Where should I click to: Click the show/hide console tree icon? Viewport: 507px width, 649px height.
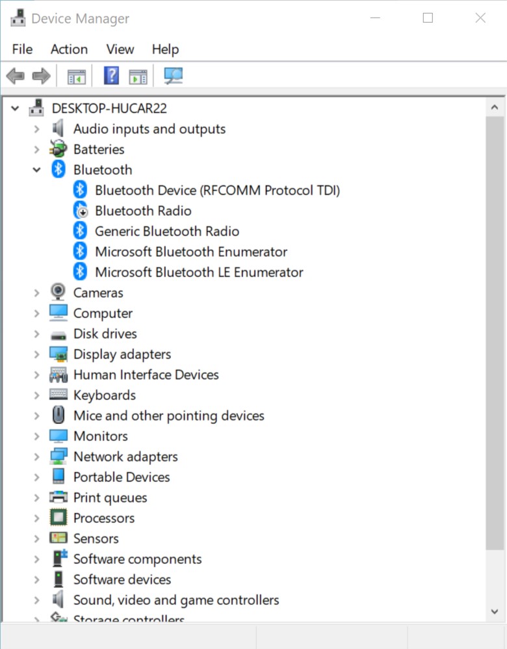tap(77, 77)
